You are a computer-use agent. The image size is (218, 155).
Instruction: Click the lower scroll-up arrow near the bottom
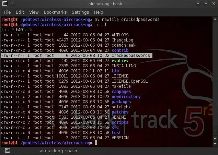coord(215,138)
